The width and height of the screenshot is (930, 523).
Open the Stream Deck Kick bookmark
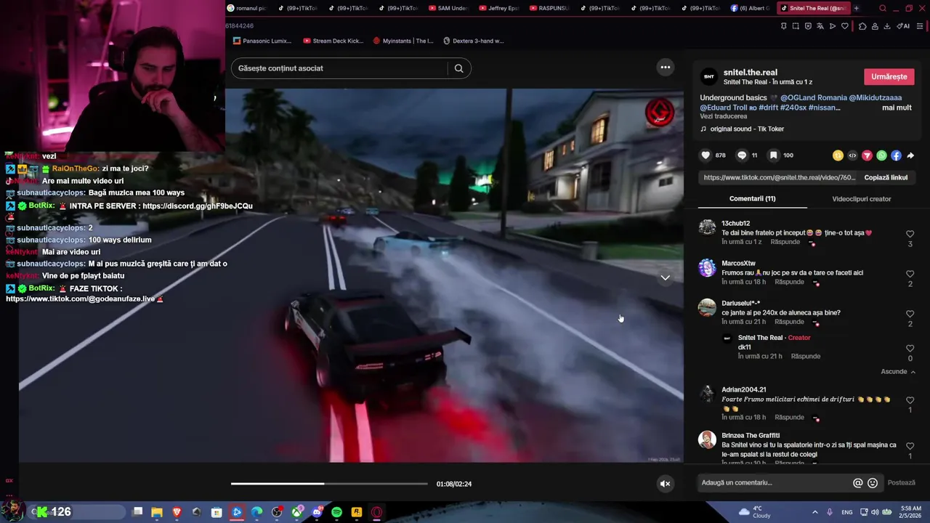coord(333,41)
